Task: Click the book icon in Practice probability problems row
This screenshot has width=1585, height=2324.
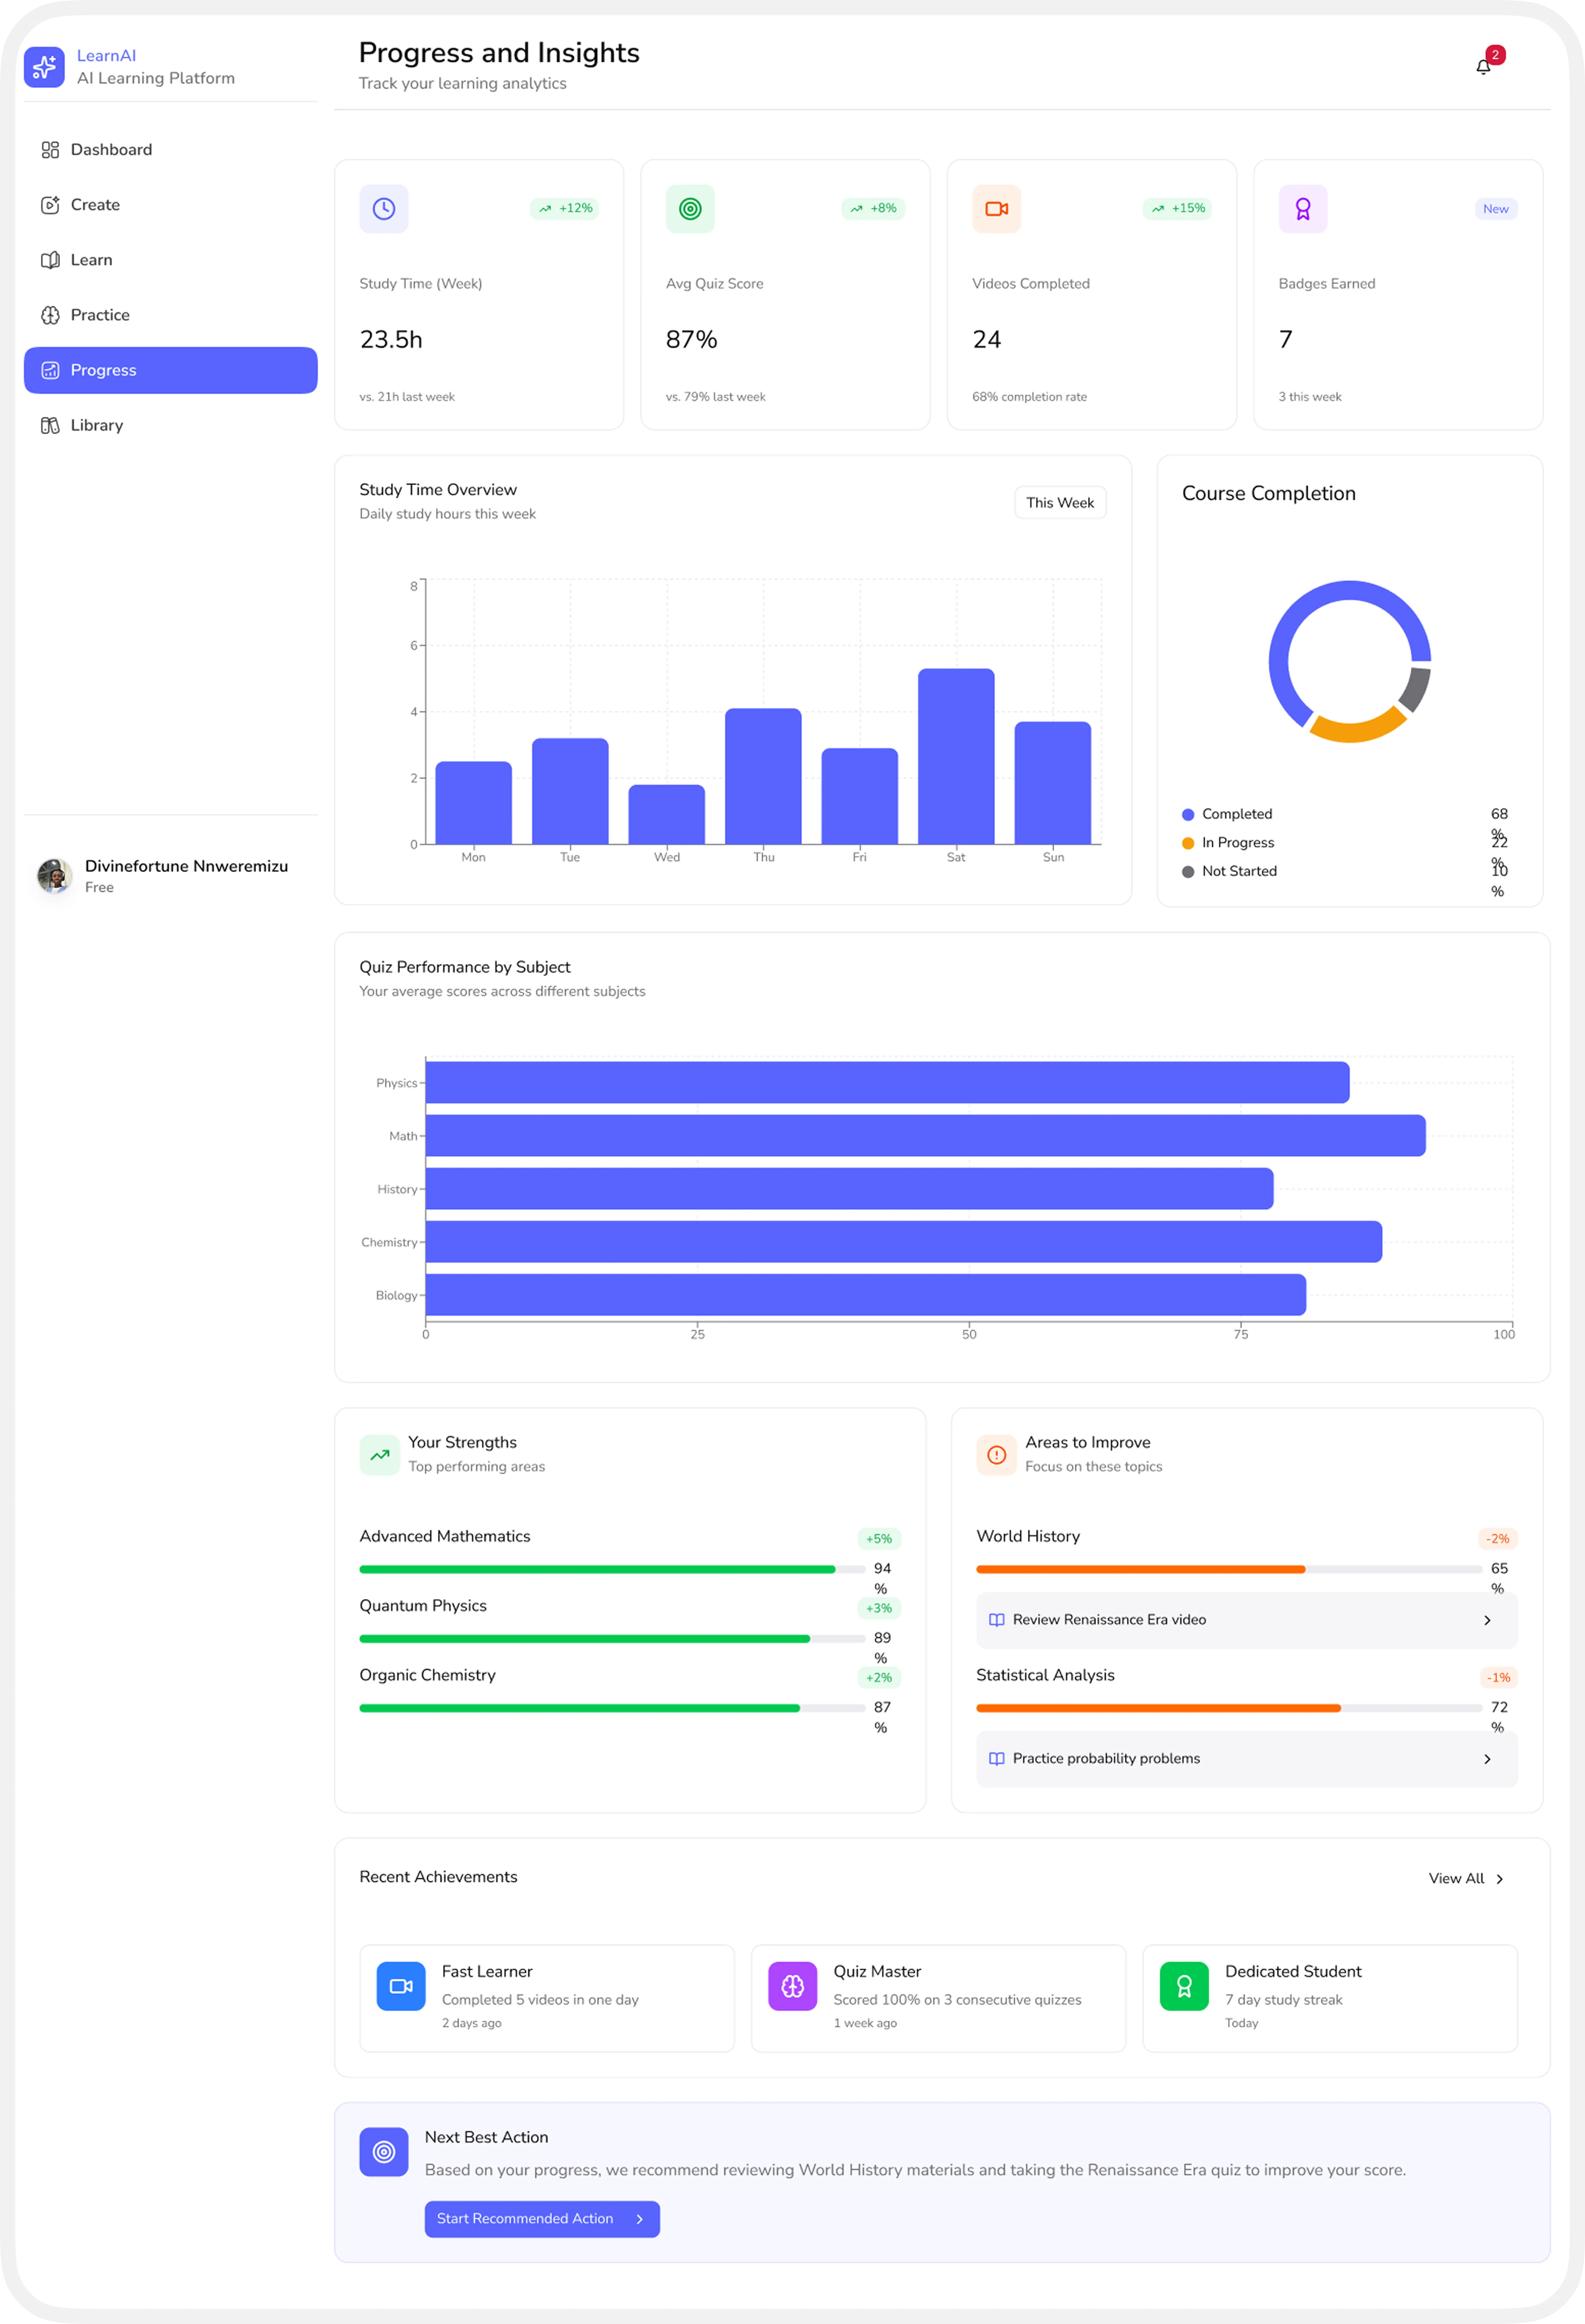Action: [x=997, y=1759]
